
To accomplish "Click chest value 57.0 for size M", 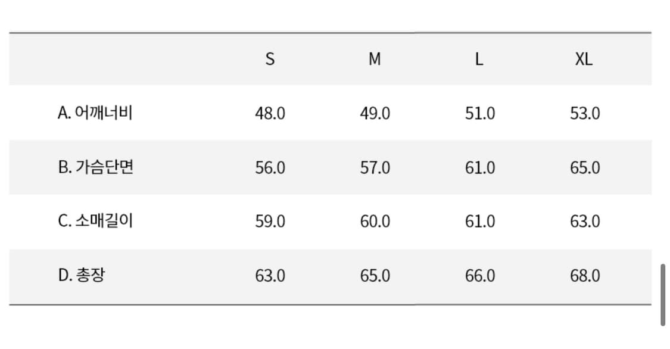I will pos(375,167).
